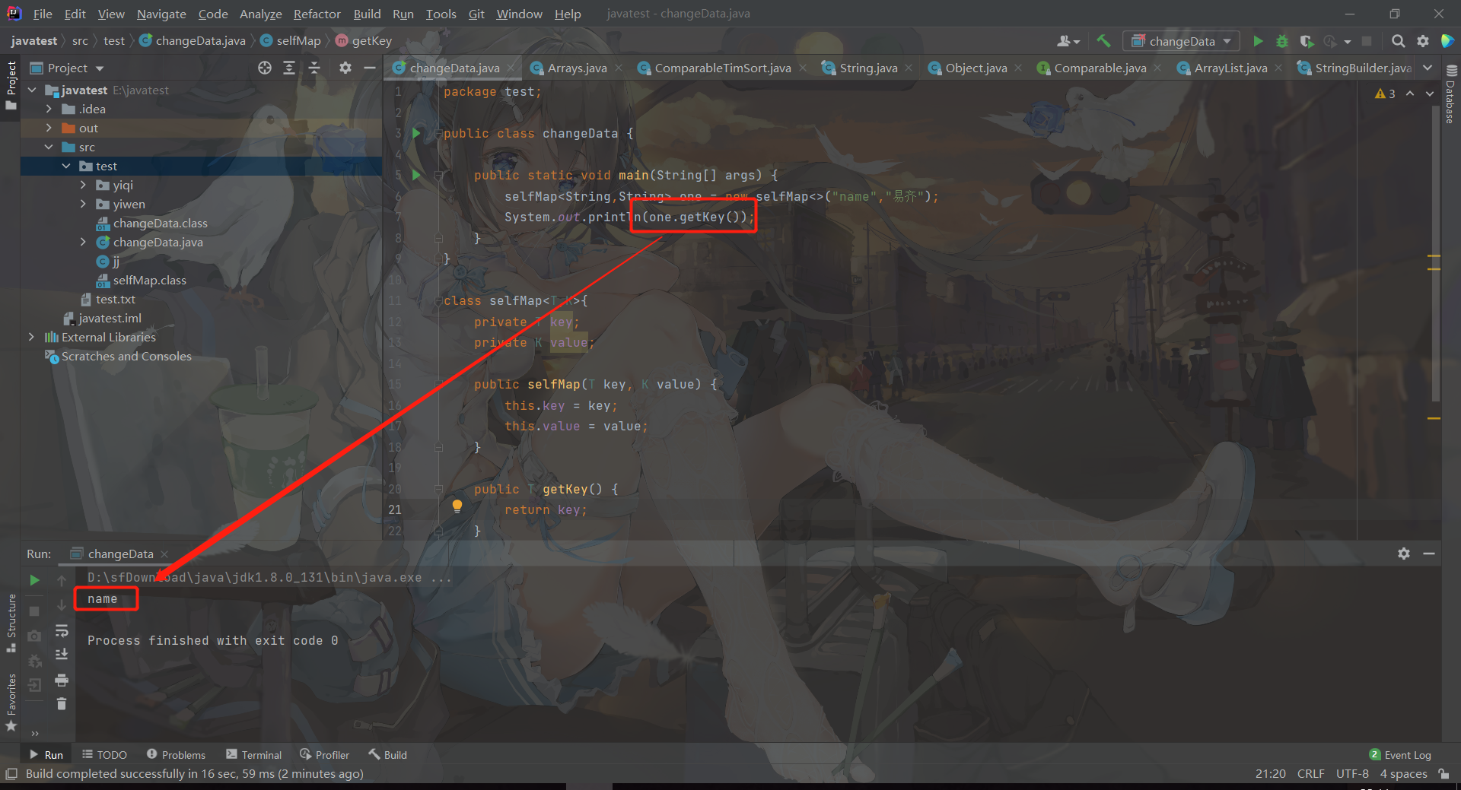This screenshot has height=790, width=1461.
Task: Open Run panel settings gear
Action: pos(1404,554)
